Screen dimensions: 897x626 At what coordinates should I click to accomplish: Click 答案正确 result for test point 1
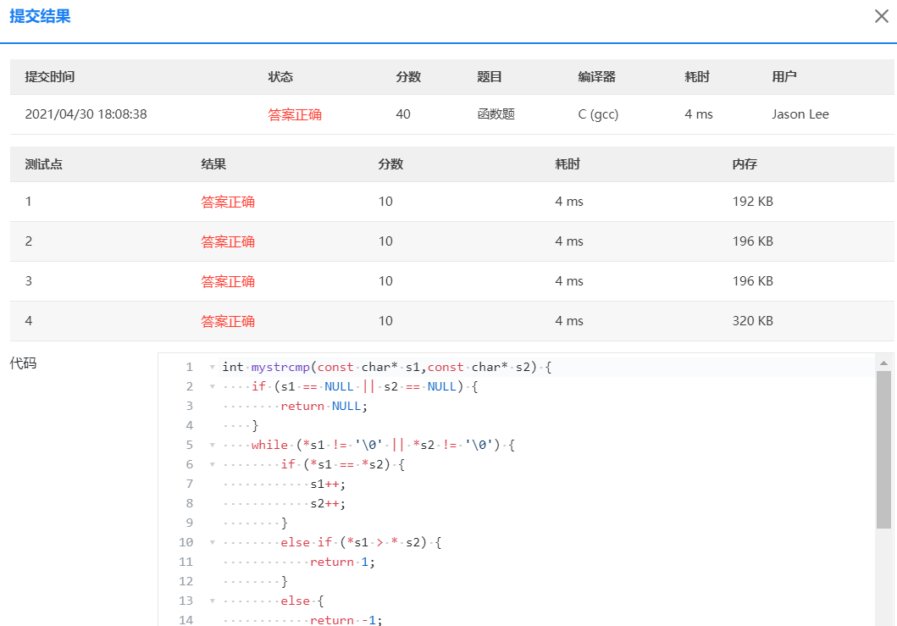[x=228, y=202]
